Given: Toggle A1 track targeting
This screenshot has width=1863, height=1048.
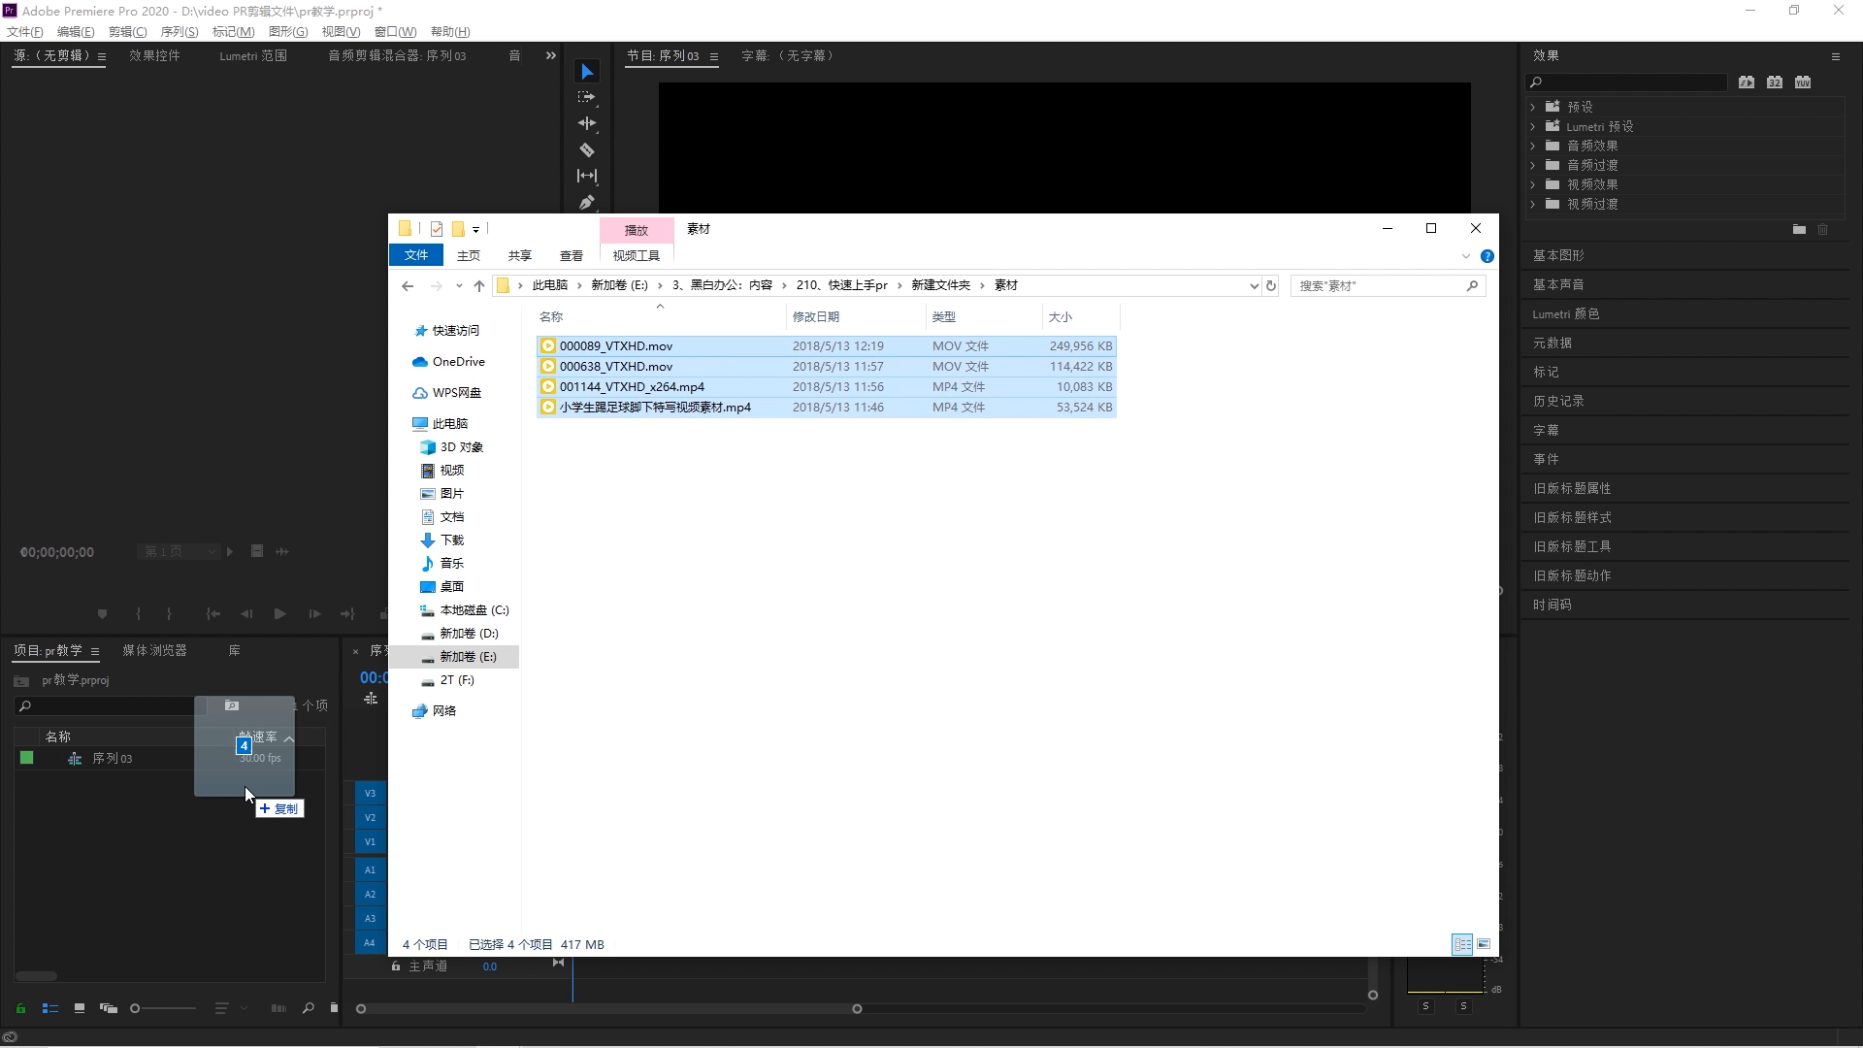Looking at the screenshot, I should click(x=370, y=869).
